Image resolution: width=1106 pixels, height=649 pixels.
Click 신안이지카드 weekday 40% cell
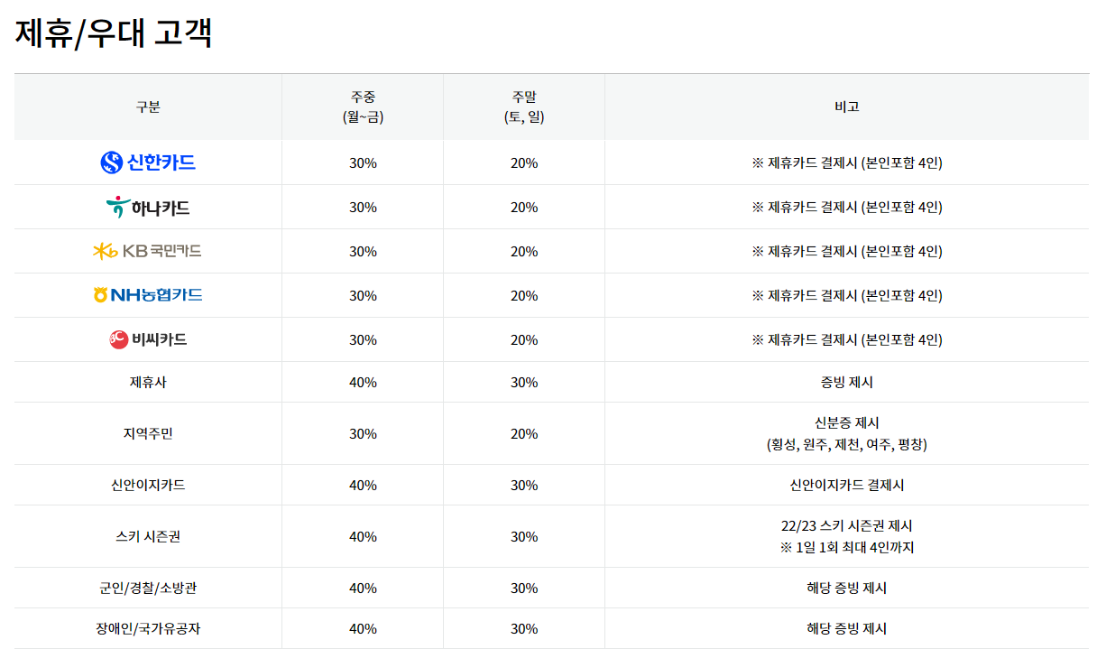pyautogui.click(x=363, y=485)
